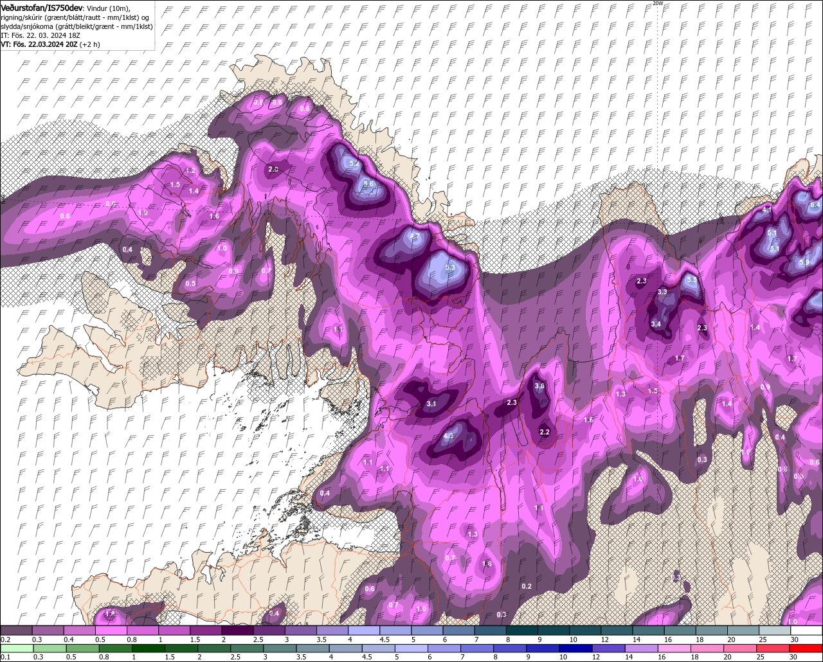Select the lavender snow legend swatch at 4.5
823x662 pixels.
tap(395, 630)
